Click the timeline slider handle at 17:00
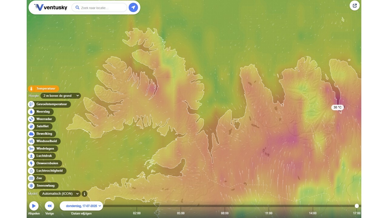 tap(357, 206)
